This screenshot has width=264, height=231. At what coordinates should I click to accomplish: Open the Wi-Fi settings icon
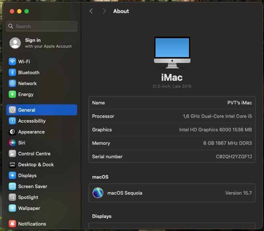12,61
